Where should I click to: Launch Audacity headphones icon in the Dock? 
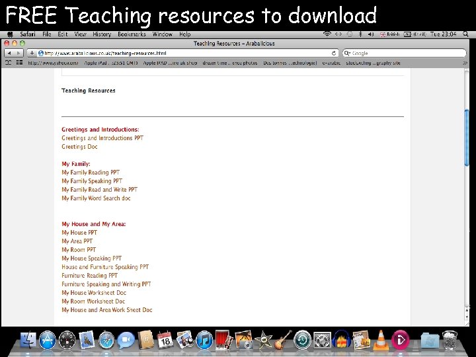pos(342,340)
